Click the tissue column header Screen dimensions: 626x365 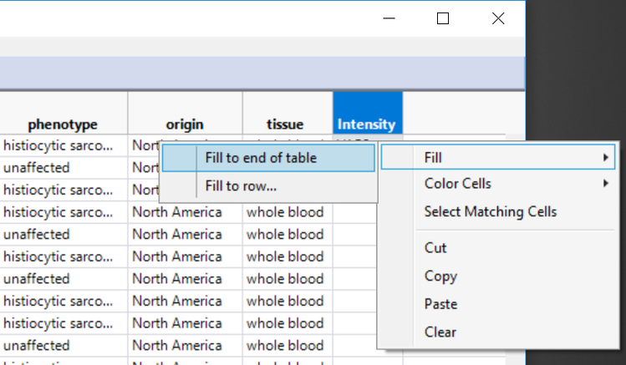[x=285, y=124]
